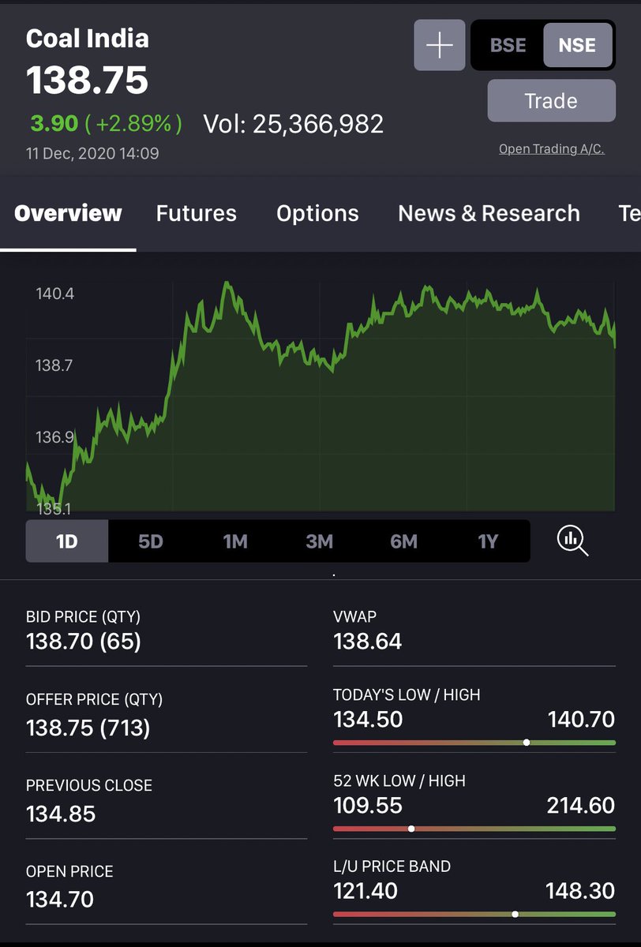Click the previous close 134.85 value
Image resolution: width=641 pixels, height=947 pixels.
pyautogui.click(x=61, y=813)
